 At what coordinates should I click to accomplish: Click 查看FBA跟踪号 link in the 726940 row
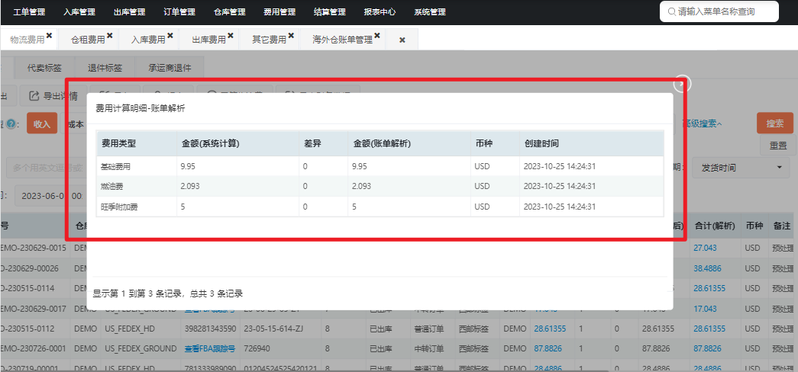click(x=210, y=348)
